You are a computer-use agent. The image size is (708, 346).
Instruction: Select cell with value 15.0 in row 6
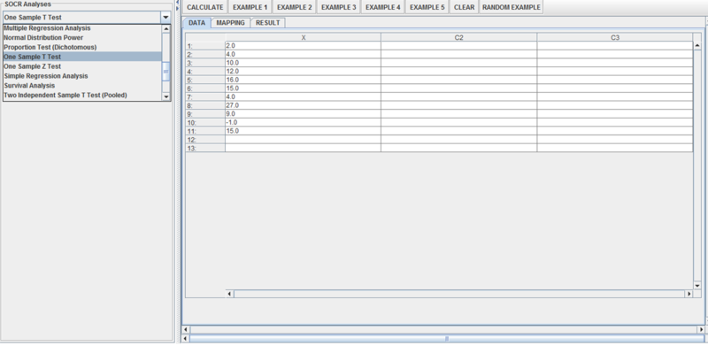pyautogui.click(x=304, y=88)
